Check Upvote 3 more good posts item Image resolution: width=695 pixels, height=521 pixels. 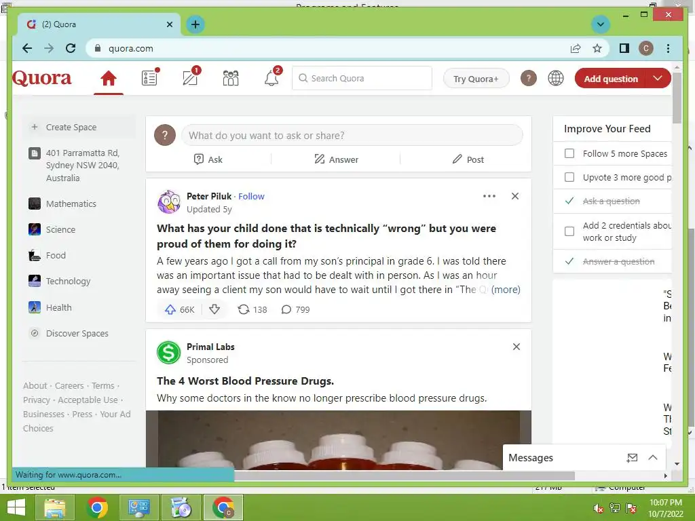[x=569, y=177]
